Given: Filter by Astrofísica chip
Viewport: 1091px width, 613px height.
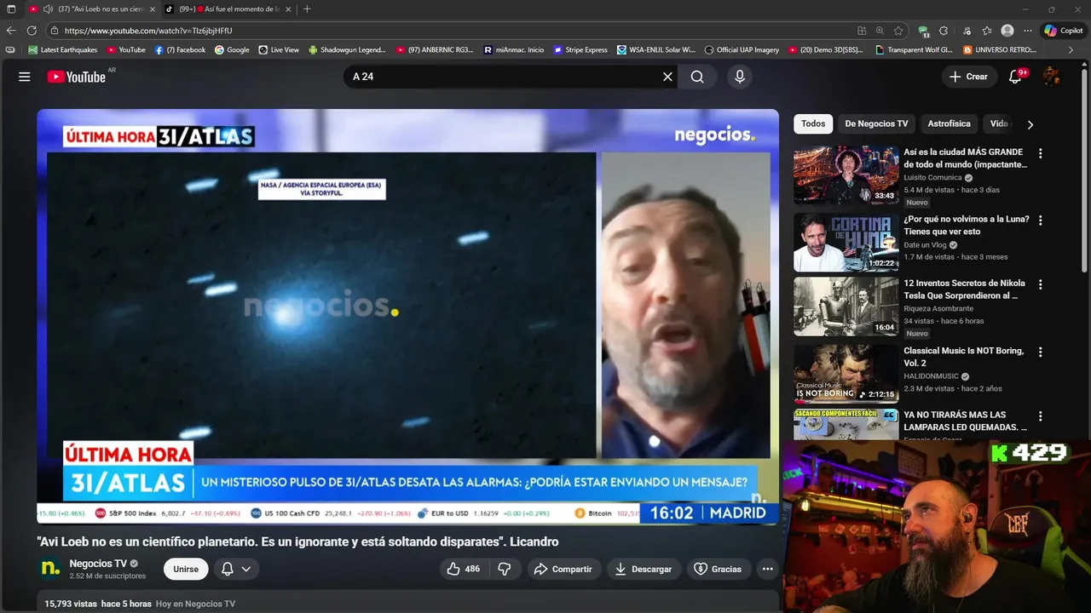Looking at the screenshot, I should (949, 123).
